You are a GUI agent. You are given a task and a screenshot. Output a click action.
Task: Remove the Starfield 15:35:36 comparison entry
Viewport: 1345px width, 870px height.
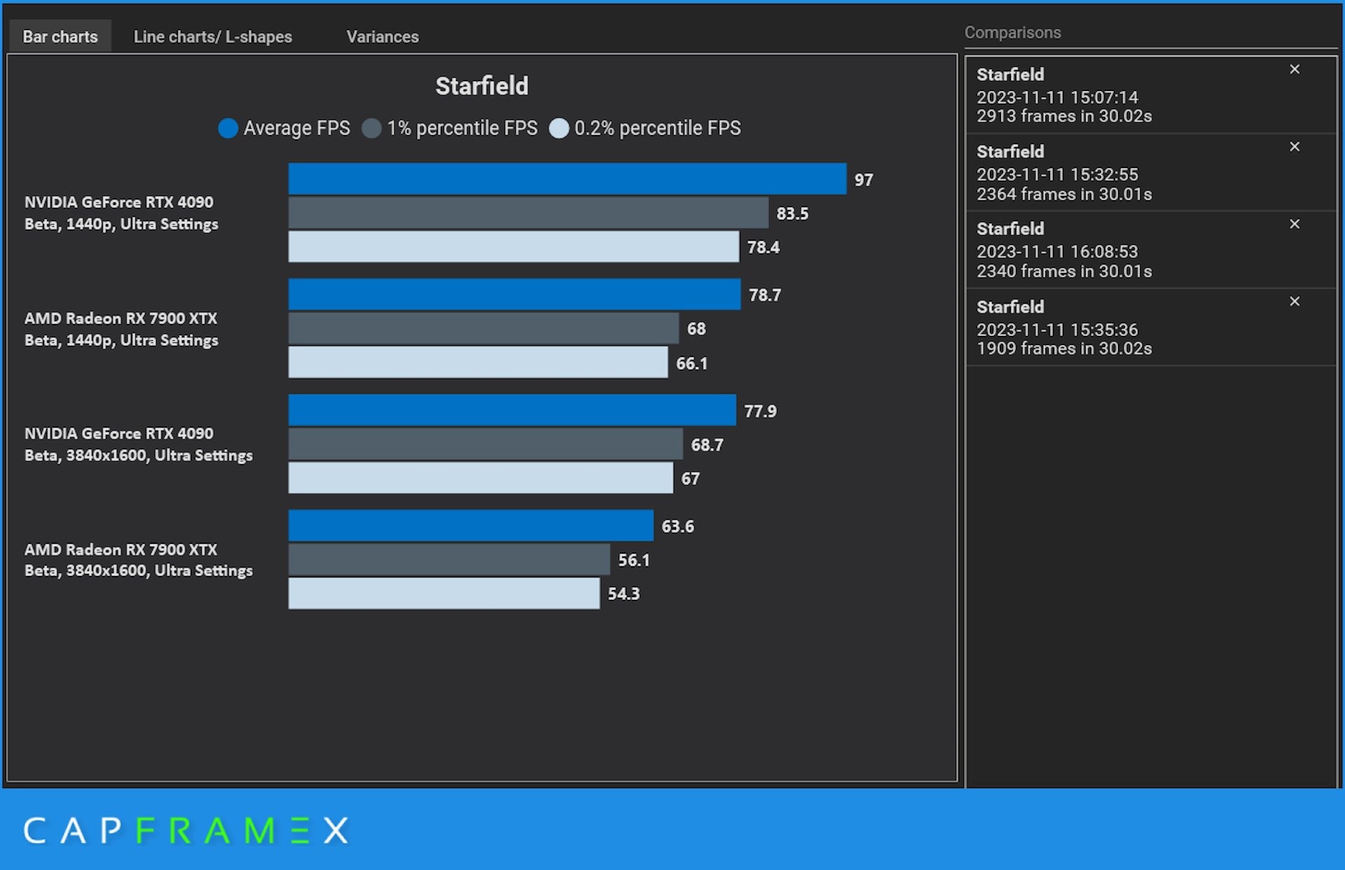coord(1294,302)
